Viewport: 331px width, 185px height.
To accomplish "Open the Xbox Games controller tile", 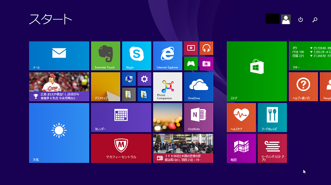I will (x=191, y=63).
